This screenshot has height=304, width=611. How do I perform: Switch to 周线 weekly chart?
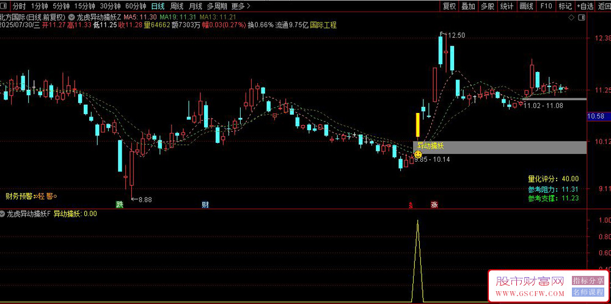[177, 6]
